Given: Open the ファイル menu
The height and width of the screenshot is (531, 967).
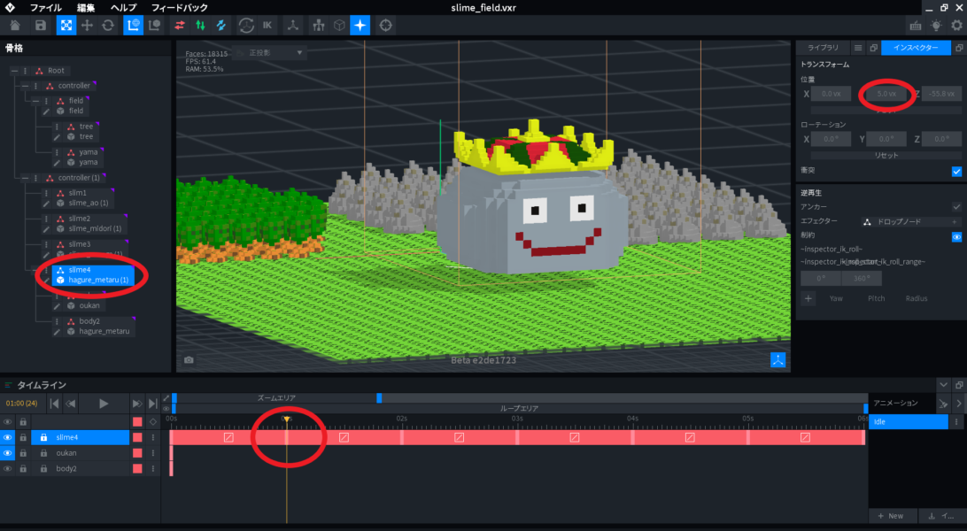Looking at the screenshot, I should coord(46,7).
